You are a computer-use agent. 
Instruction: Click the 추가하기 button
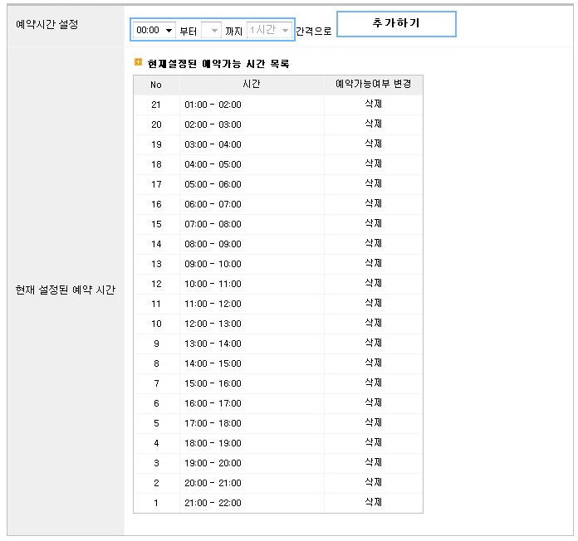396,24
